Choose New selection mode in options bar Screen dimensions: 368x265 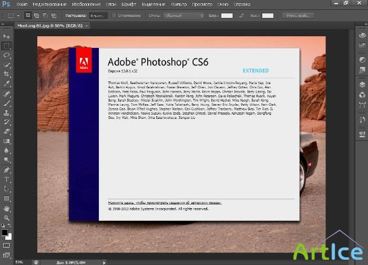point(28,15)
